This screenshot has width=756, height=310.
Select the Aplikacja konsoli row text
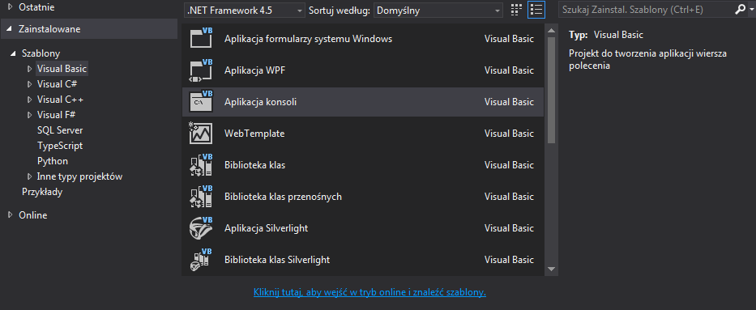[261, 102]
